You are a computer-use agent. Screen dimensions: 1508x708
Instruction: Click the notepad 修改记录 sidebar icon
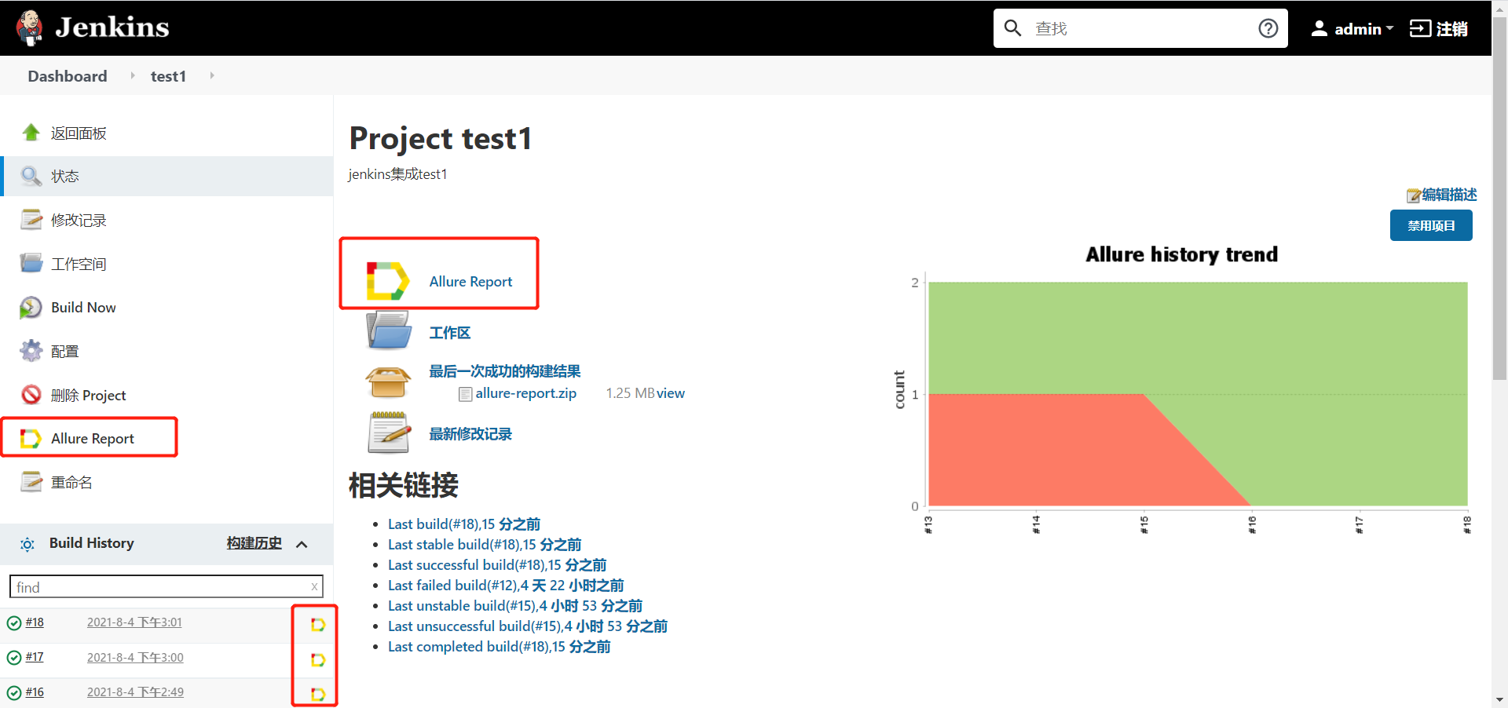(x=31, y=220)
